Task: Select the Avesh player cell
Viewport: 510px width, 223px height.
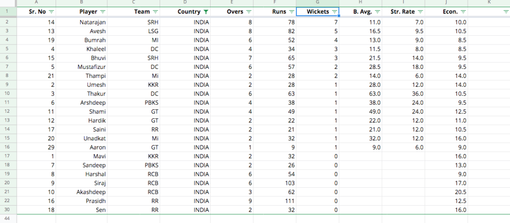Action: click(81, 31)
